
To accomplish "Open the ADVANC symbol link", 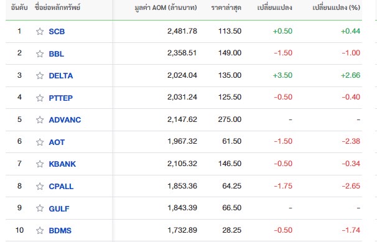I will 65,119.
